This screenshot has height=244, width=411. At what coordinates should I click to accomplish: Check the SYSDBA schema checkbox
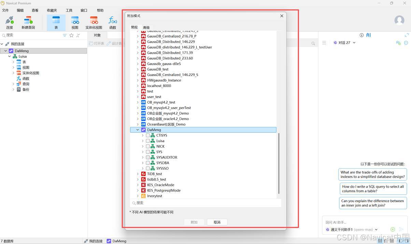pyautogui.click(x=148, y=163)
